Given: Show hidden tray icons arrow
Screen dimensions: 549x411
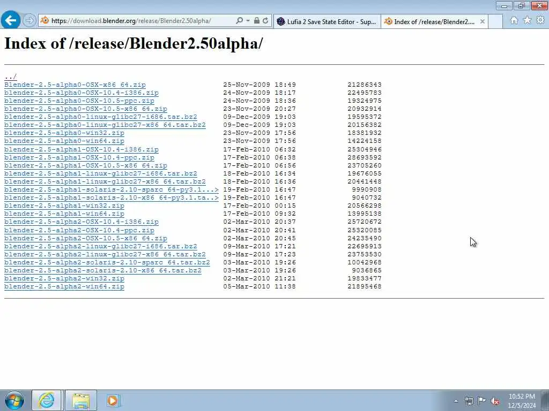Looking at the screenshot, I should pyautogui.click(x=456, y=401).
